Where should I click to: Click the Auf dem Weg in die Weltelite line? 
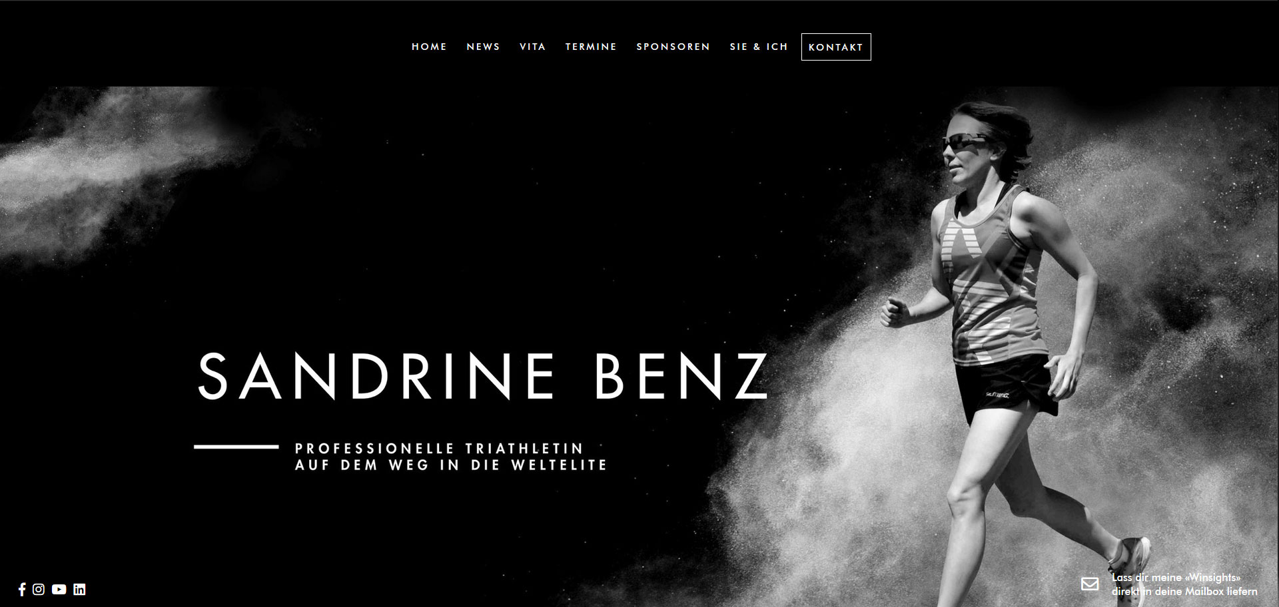451,465
